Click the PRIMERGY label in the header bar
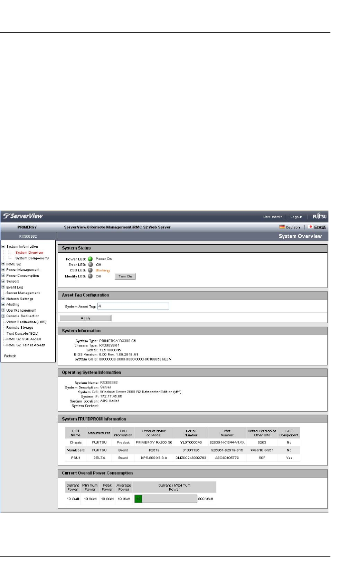 coord(27,227)
